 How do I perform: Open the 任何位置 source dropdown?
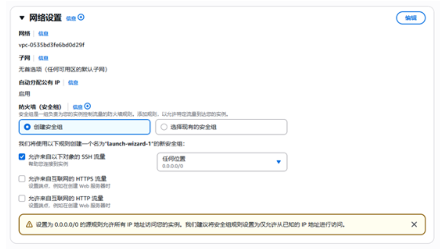point(222,162)
